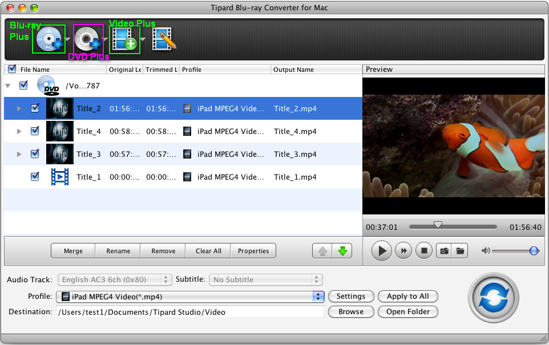The width and height of the screenshot is (549, 345).
Task: Mute audio with speaker icon
Action: (x=485, y=250)
